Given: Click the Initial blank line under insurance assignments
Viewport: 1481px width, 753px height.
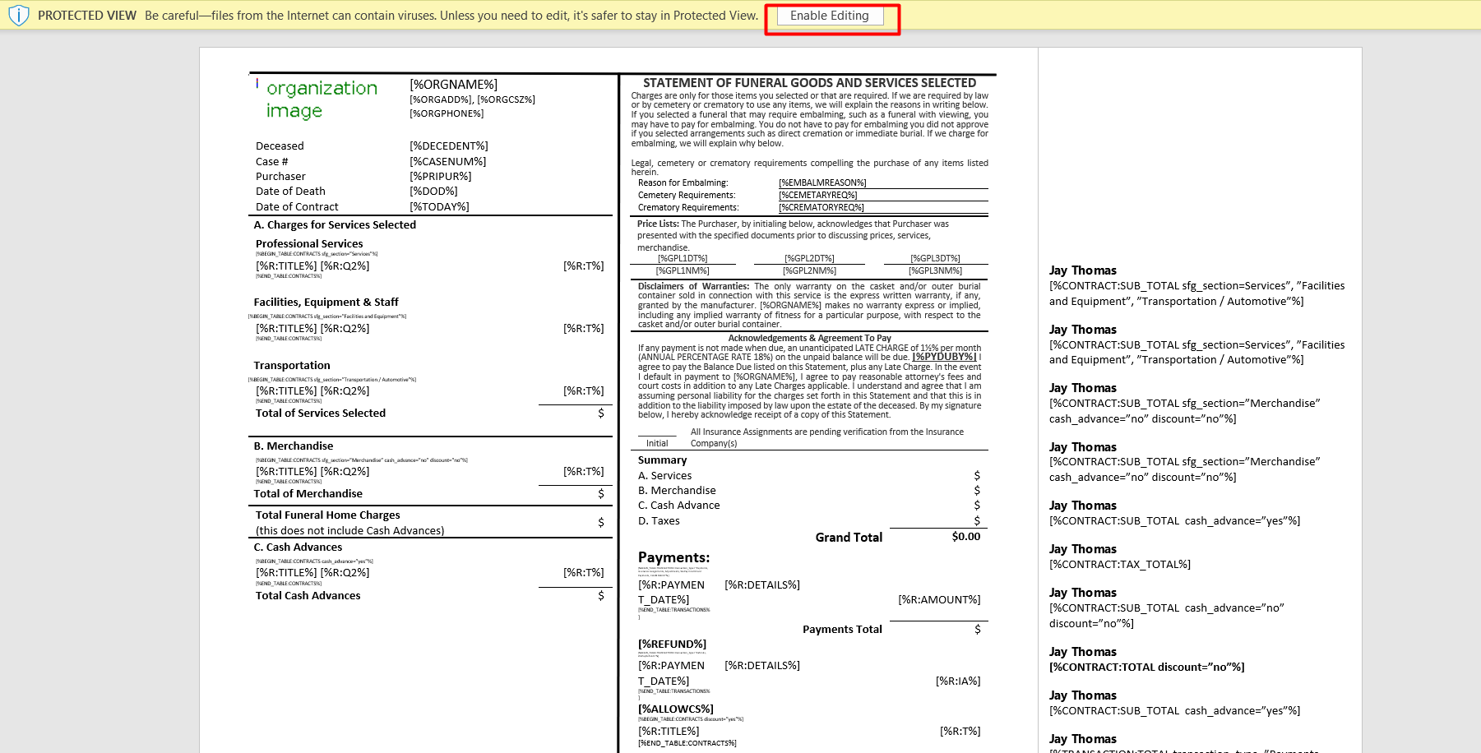Looking at the screenshot, I should click(x=657, y=436).
